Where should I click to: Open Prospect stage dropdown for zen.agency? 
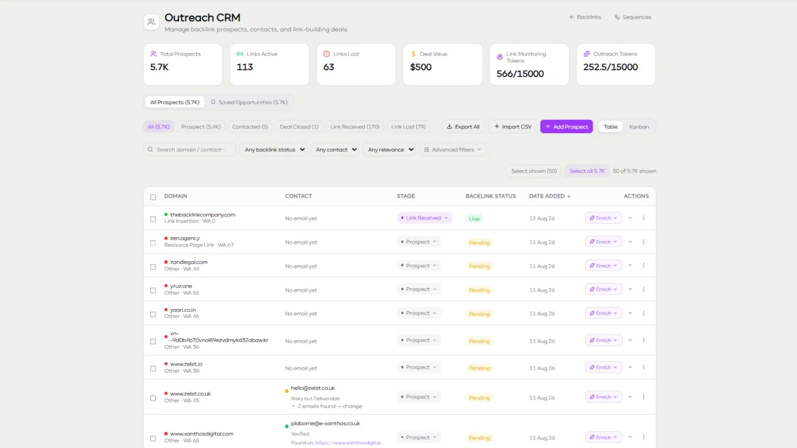tap(418, 242)
